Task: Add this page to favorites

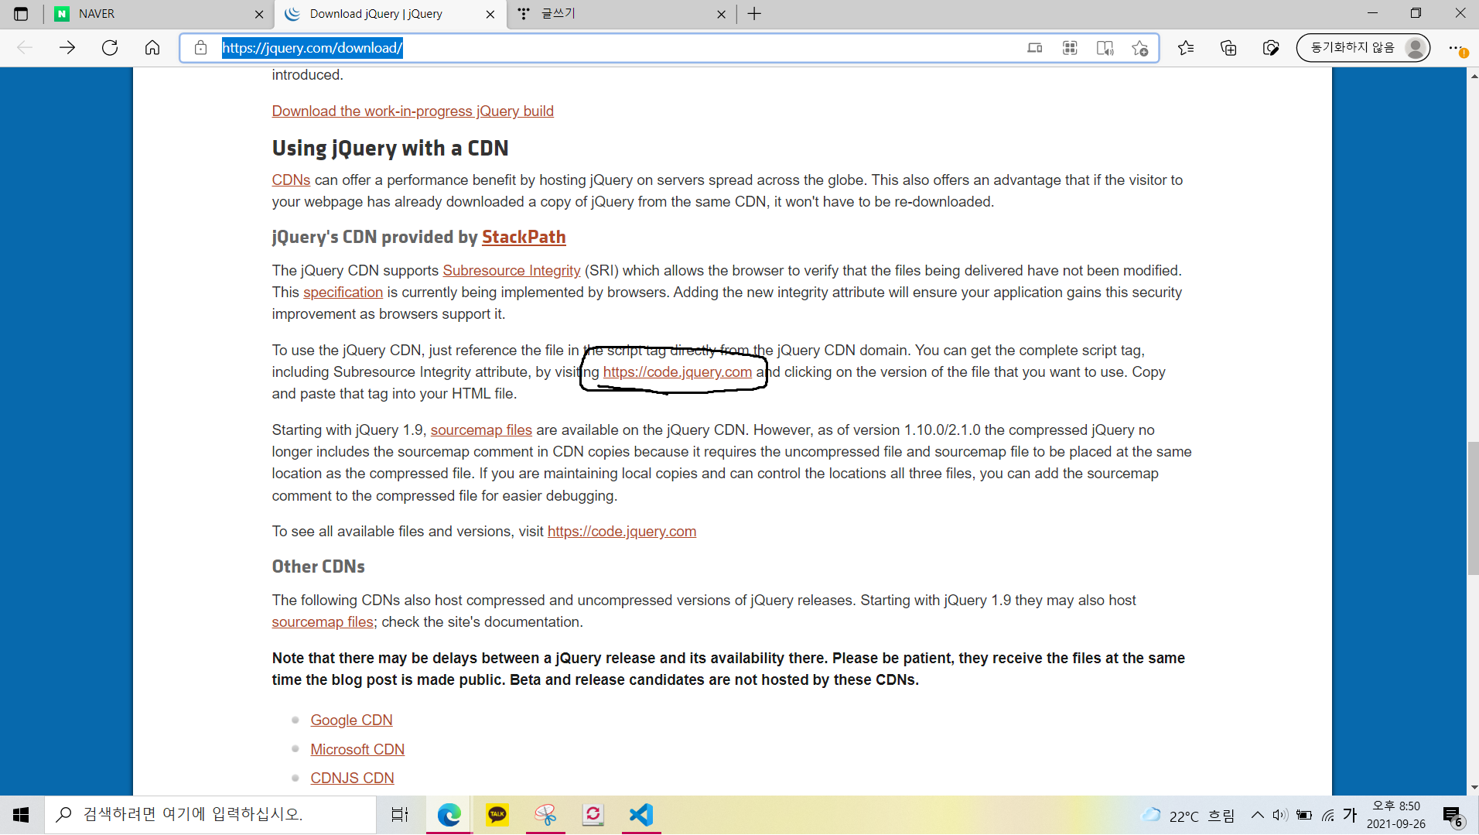Action: [1140, 48]
